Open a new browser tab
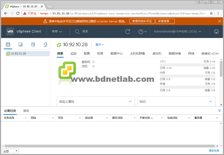This screenshot has width=224, height=155. click(x=50, y=7)
